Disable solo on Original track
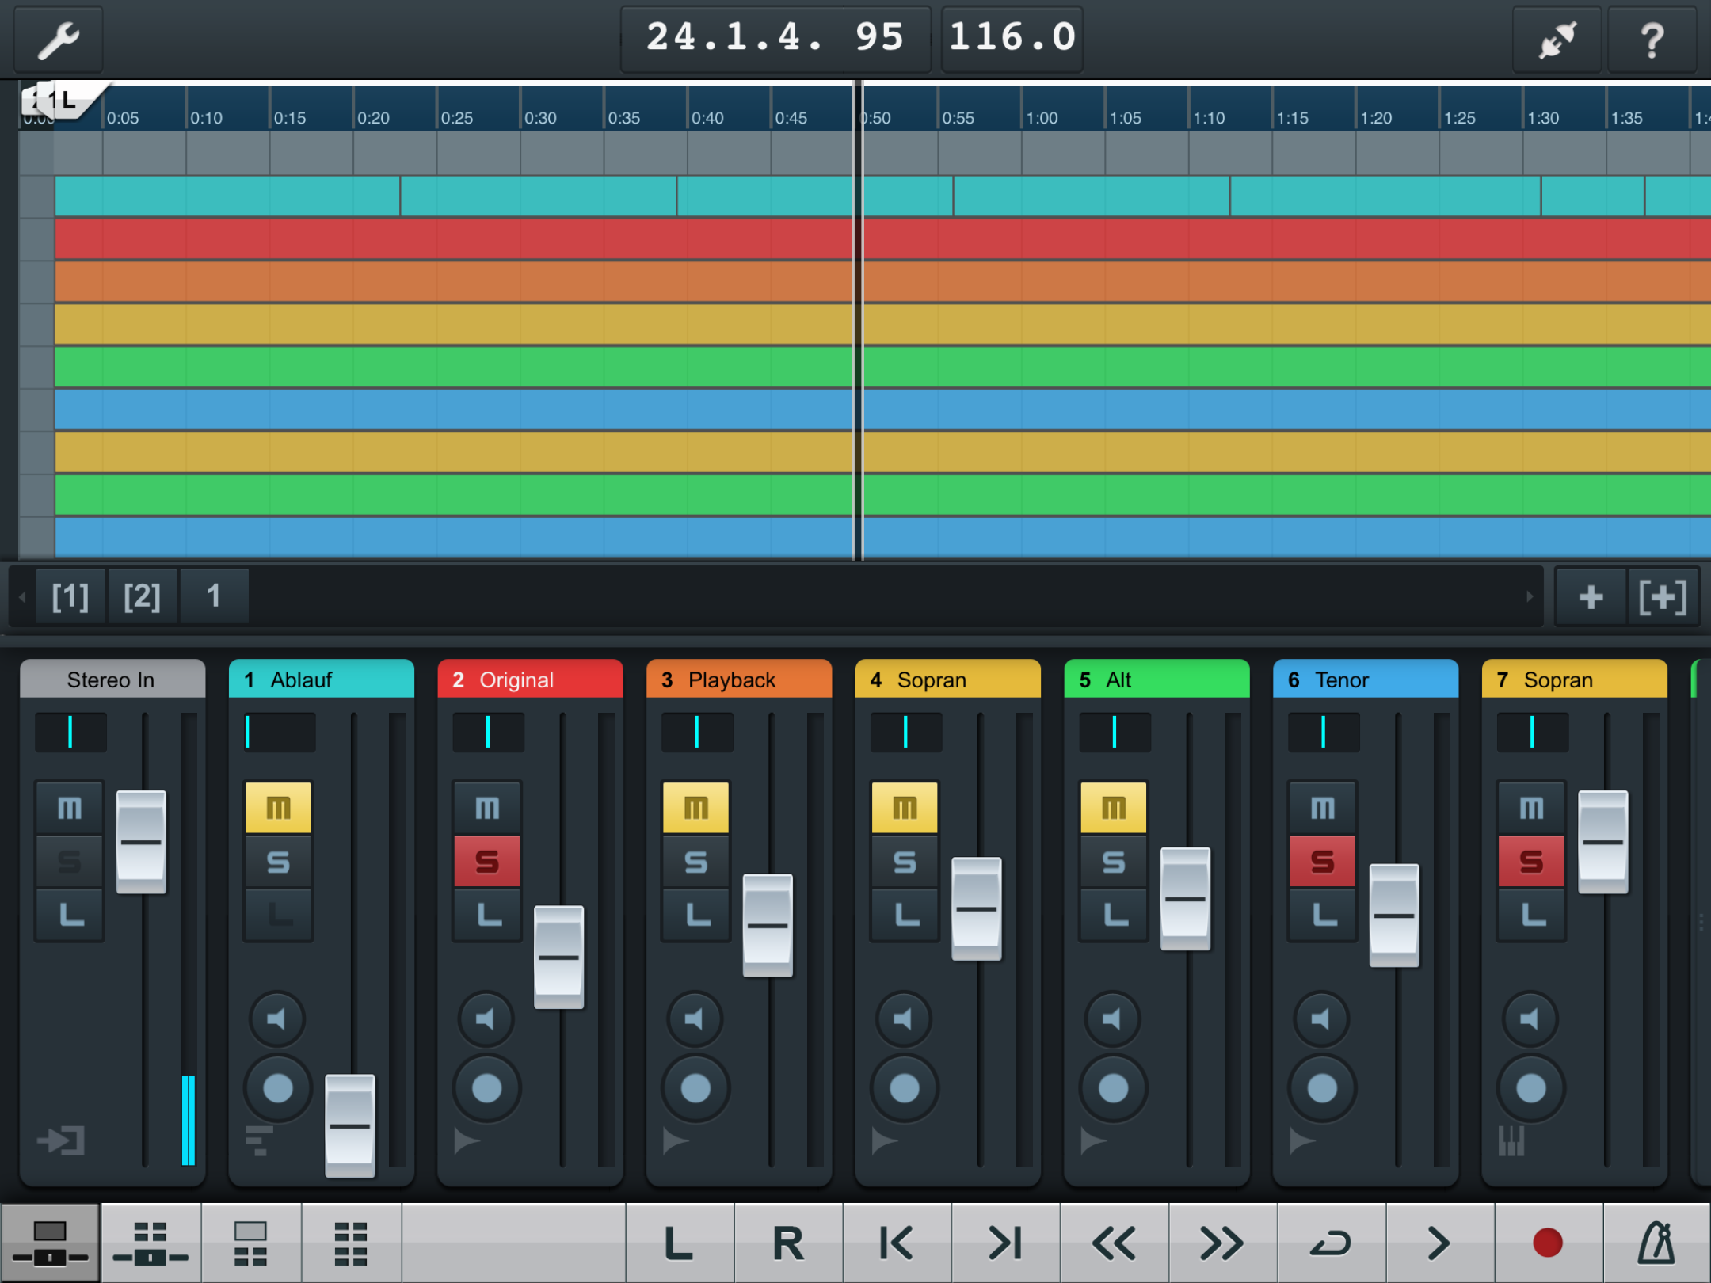This screenshot has width=1711, height=1283. (487, 861)
